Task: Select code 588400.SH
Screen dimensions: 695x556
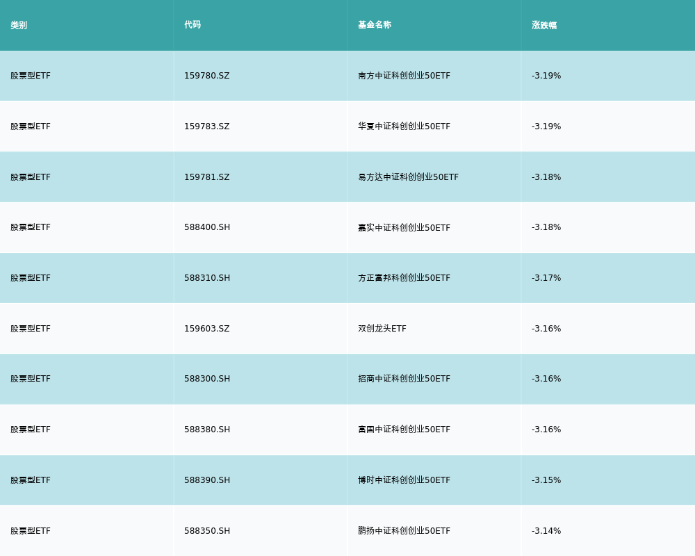Action: pos(207,227)
